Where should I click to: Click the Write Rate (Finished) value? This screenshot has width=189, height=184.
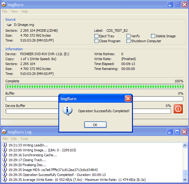pyautogui.click(x=129, y=59)
